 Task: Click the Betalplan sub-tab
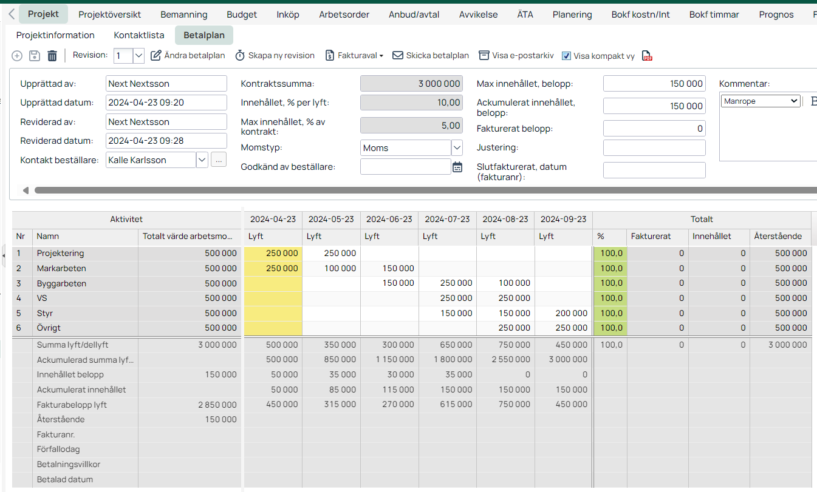tap(204, 35)
